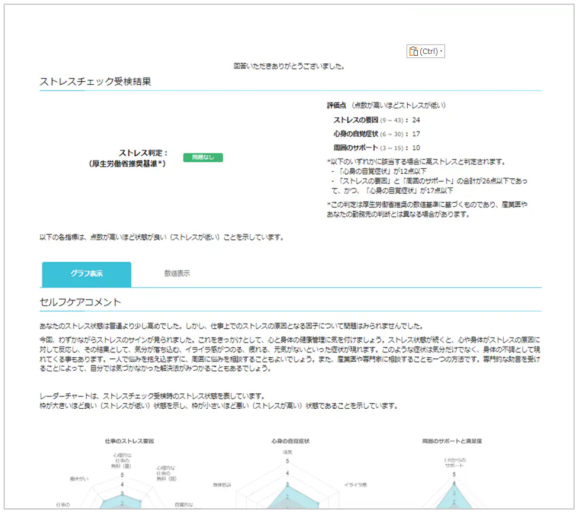The image size is (580, 516).
Task: Click the ストレス判定 label
Action: click(x=143, y=153)
